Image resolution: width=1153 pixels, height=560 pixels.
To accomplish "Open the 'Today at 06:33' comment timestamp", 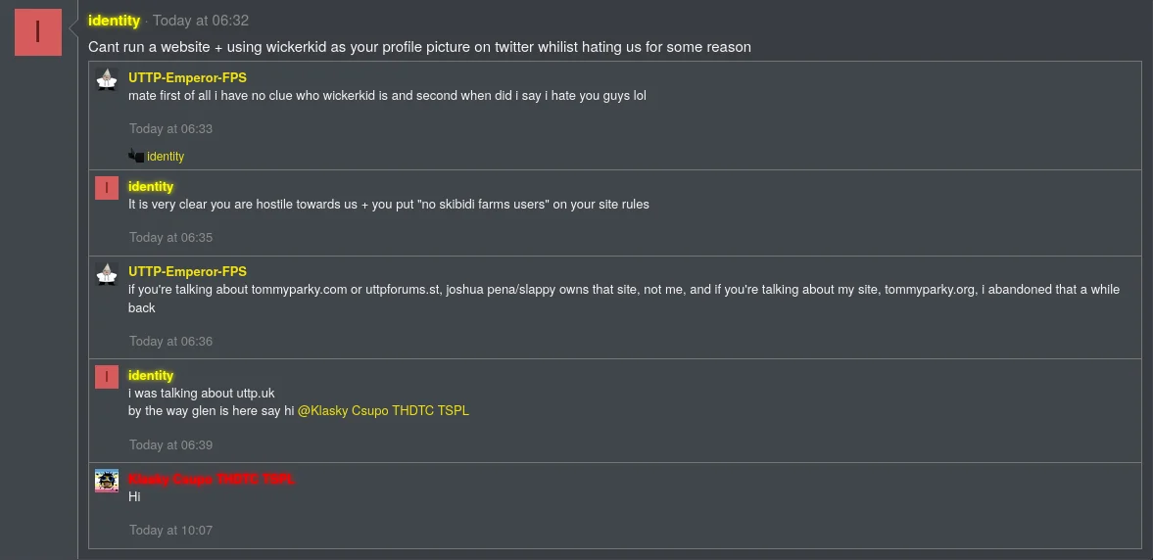I will (170, 128).
